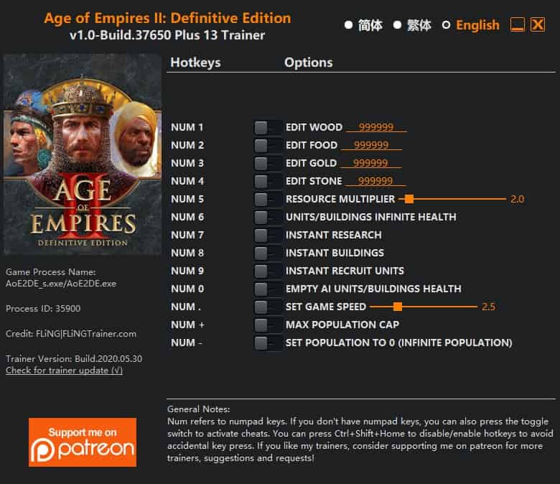Image resolution: width=560 pixels, height=484 pixels.
Task: Minimize the trainer window
Action: pos(517,25)
